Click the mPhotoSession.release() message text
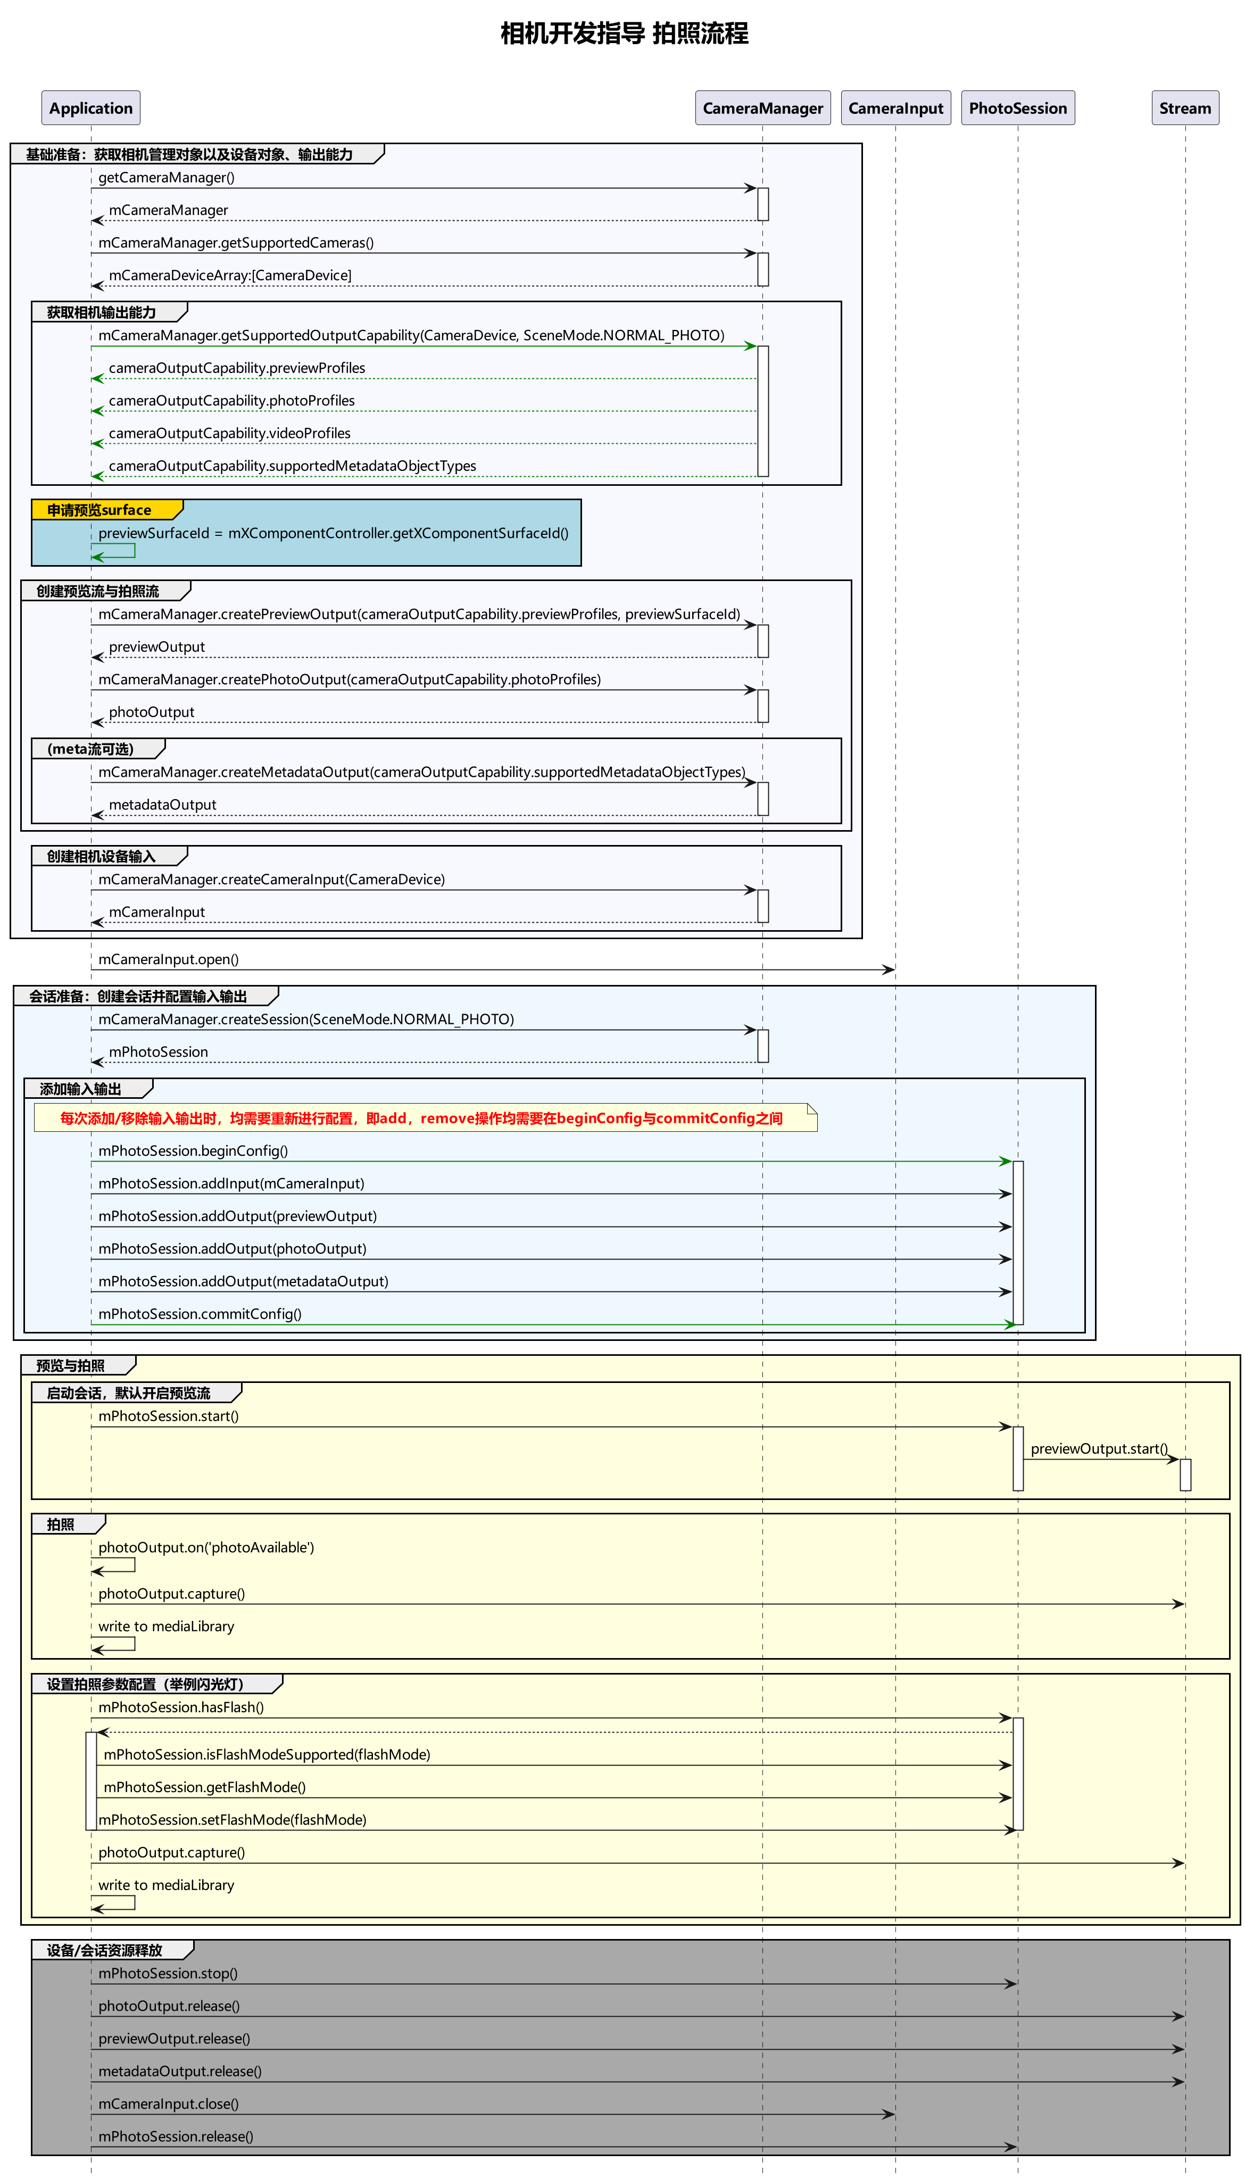 pyautogui.click(x=175, y=2136)
